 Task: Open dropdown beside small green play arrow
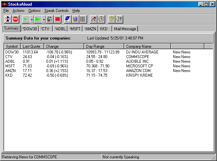[32, 19]
